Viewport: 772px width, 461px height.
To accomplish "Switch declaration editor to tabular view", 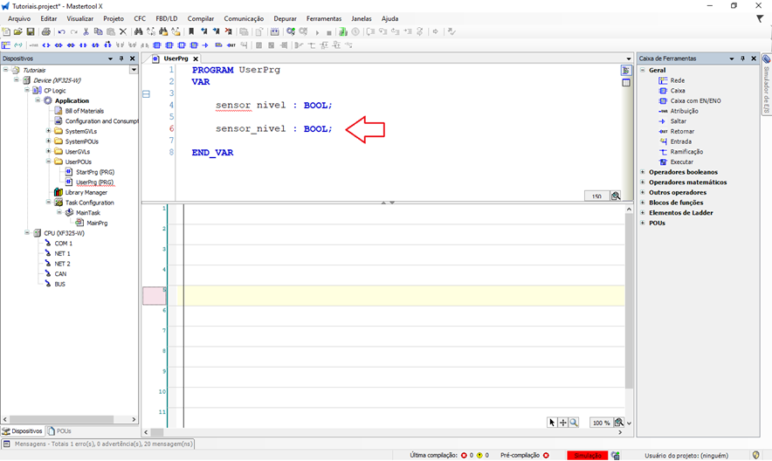I will [626, 83].
